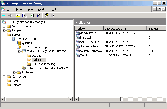Restore the inner MMC child window

click(159, 9)
